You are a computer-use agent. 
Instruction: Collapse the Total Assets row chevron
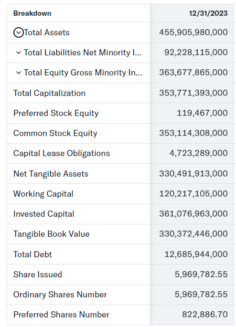pyautogui.click(x=18, y=33)
